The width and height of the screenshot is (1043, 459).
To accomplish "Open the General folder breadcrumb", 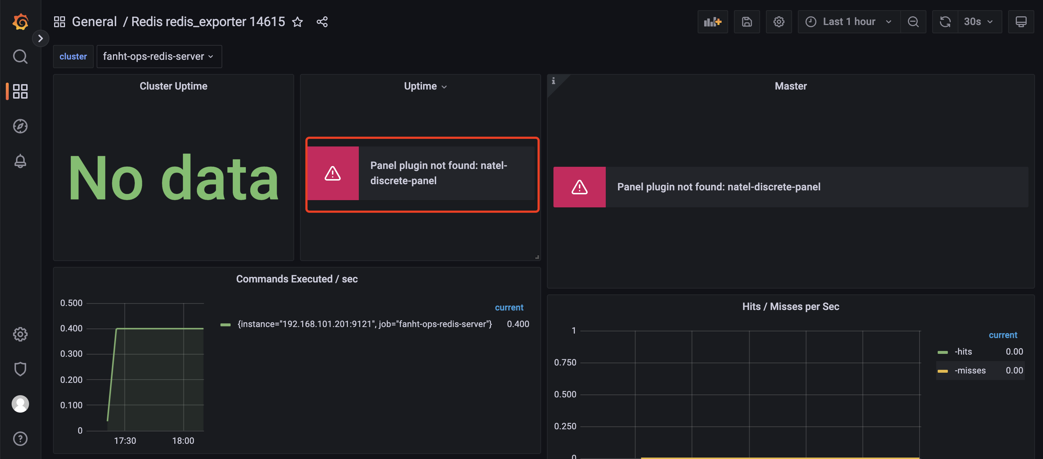I will point(94,21).
